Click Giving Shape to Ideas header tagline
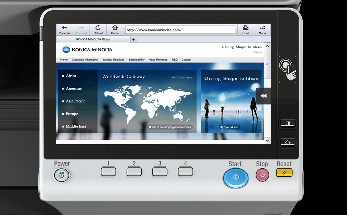Viewport: 347px width, 215px height. [x=241, y=47]
